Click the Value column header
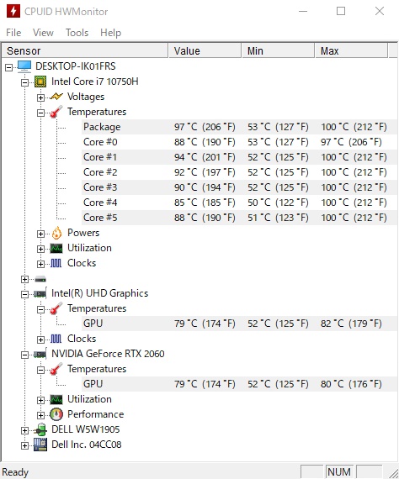 [205, 50]
